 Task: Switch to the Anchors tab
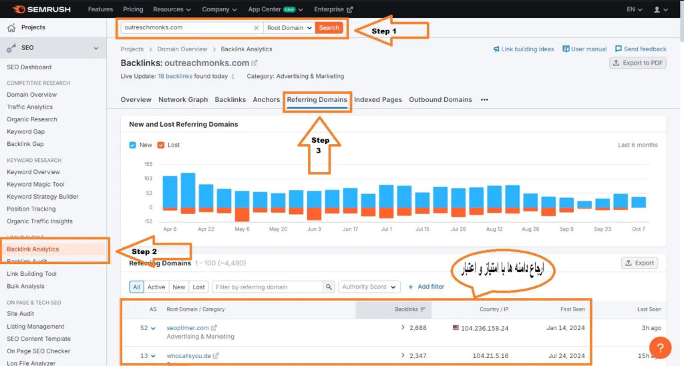266,99
